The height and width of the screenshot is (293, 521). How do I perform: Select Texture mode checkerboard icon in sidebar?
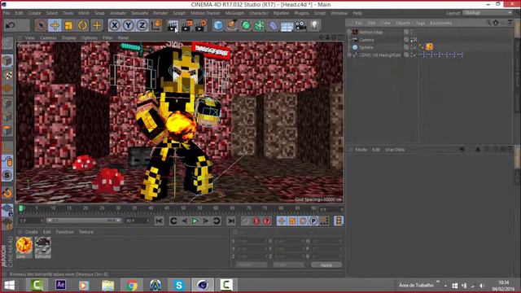[7, 75]
